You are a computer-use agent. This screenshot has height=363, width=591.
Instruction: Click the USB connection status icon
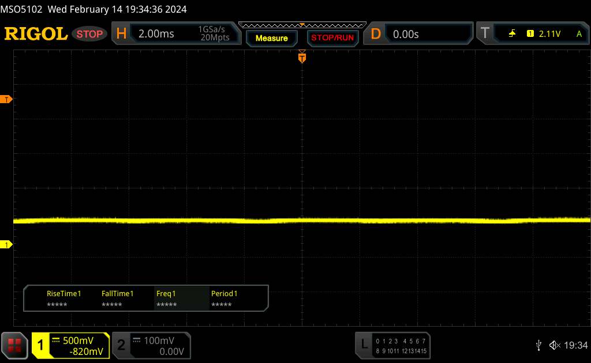coord(538,345)
